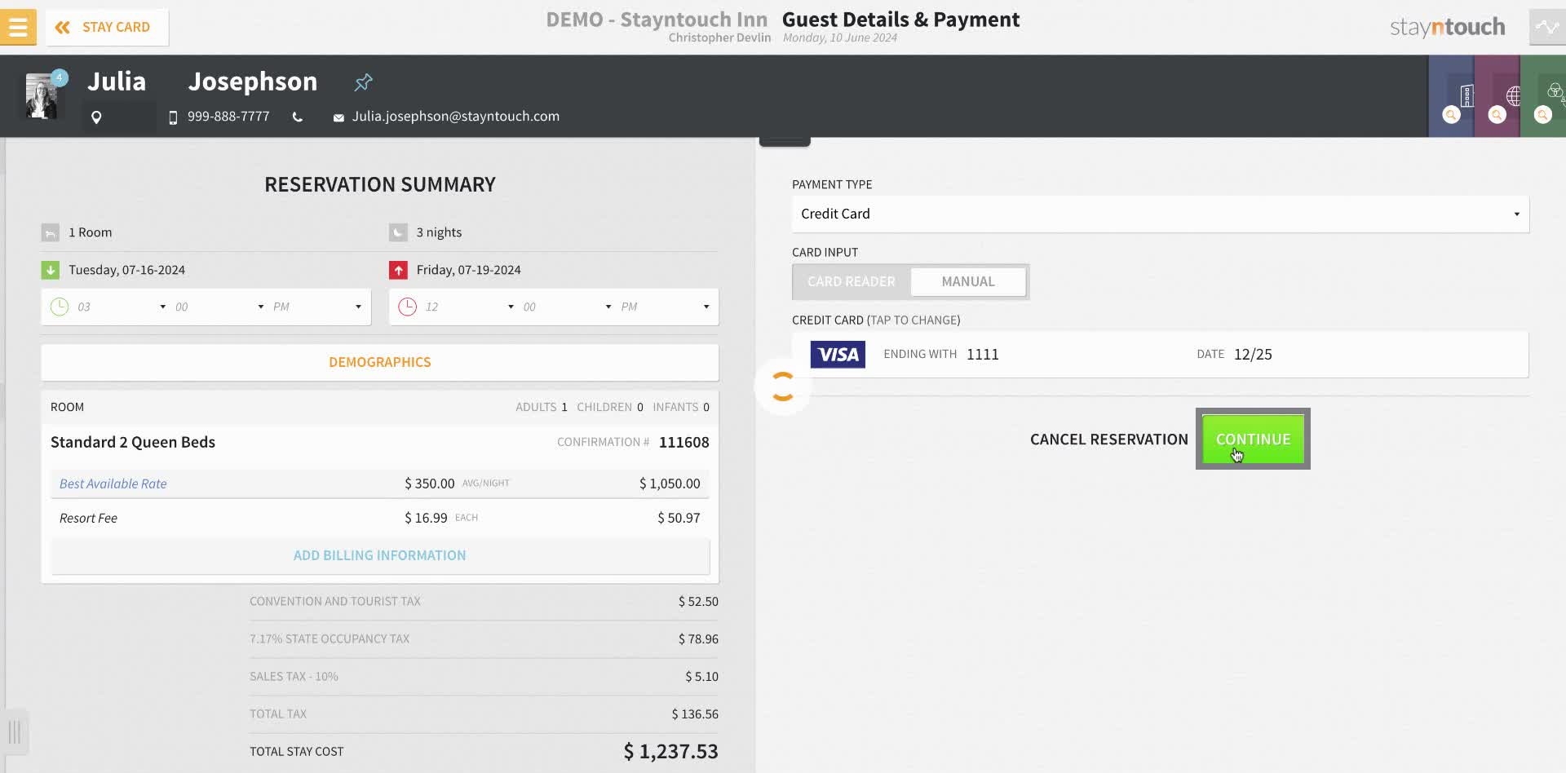Click the dark collapse tab above Payment Type
The height and width of the screenshot is (773, 1566).
[x=785, y=141]
